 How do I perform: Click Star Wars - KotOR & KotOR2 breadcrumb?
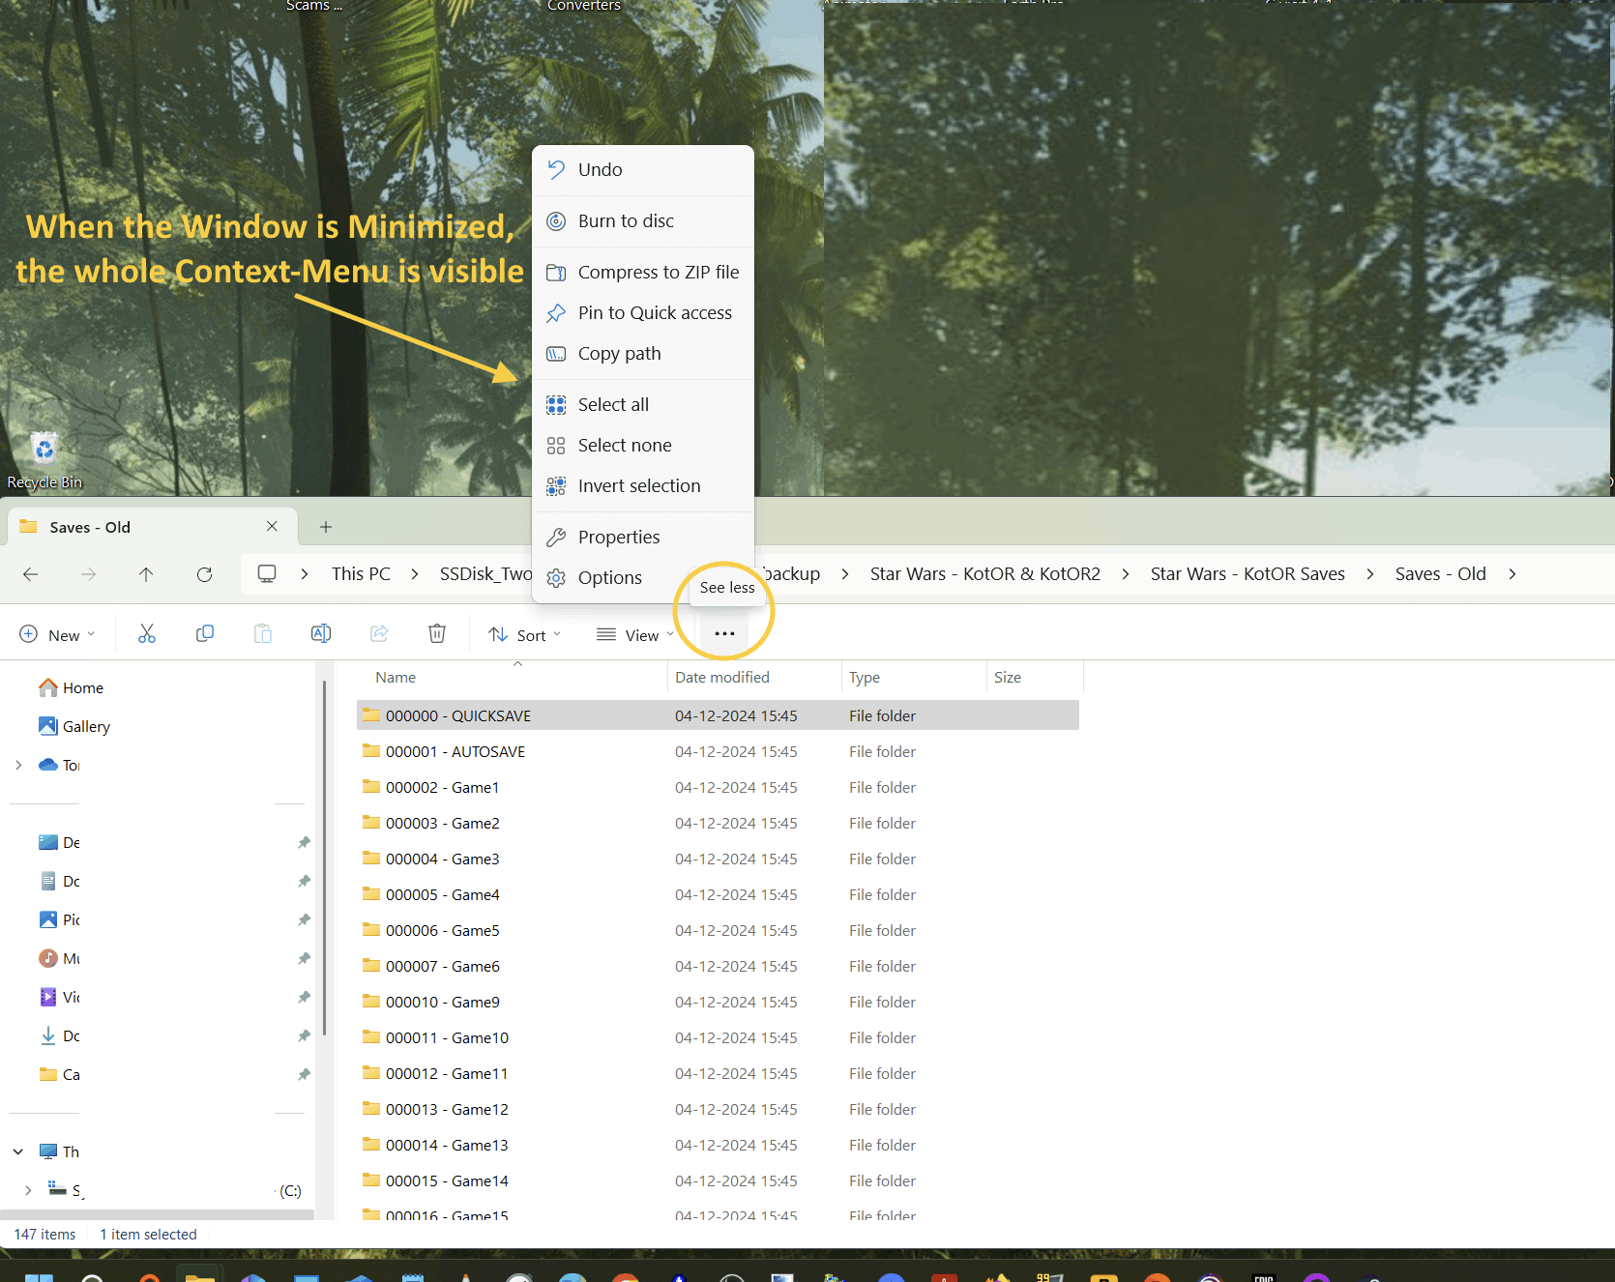pos(984,574)
